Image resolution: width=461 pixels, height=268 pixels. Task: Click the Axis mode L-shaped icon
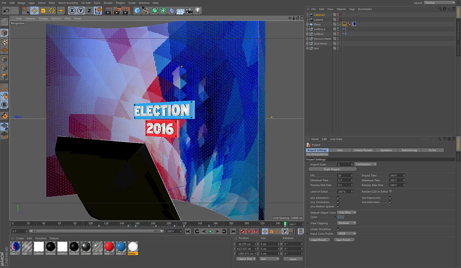(4, 87)
